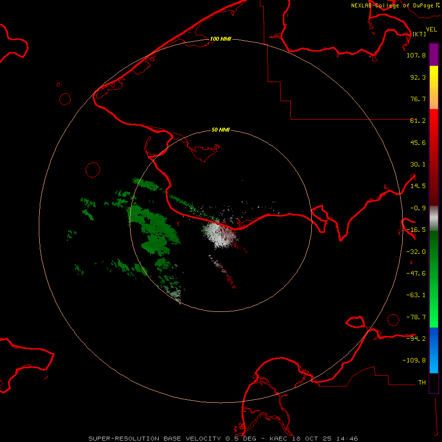Click the [KT] units label

click(419, 34)
